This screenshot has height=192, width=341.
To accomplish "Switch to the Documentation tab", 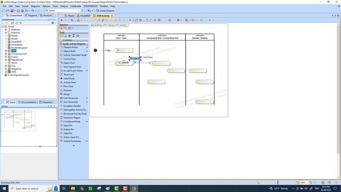I will [x=27, y=102].
